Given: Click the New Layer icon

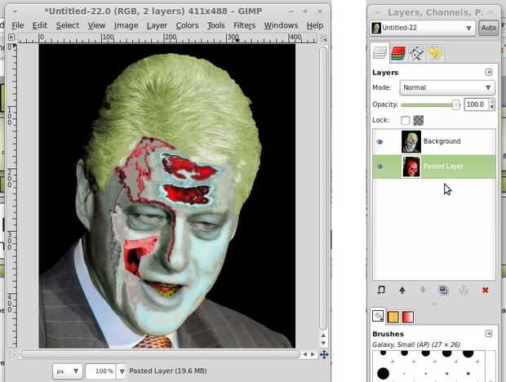Looking at the screenshot, I should point(381,291).
